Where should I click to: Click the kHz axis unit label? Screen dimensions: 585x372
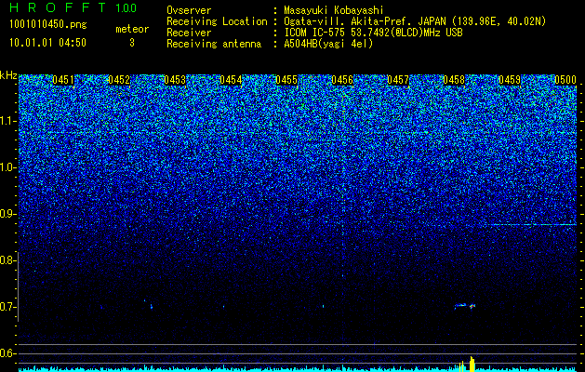[x=8, y=75]
